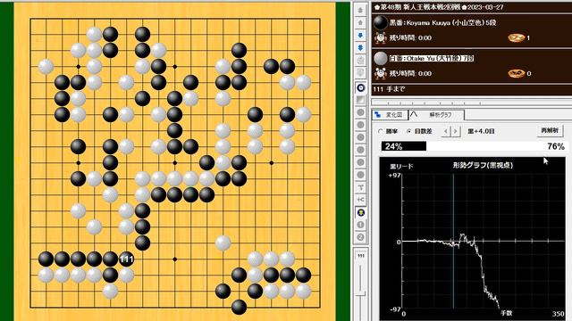Jump to last move with double blue down arrow
Screen dimensions: 572x321
point(360,47)
